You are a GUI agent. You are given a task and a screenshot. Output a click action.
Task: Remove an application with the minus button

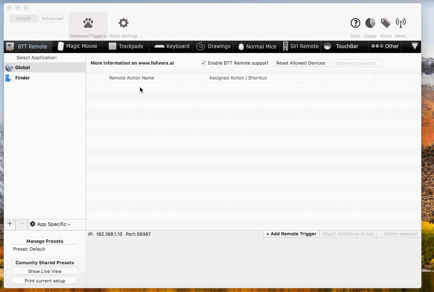[x=21, y=224]
